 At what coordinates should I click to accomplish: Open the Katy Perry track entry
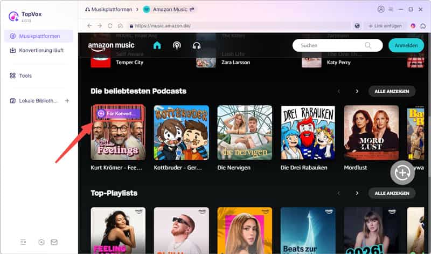coord(339,63)
